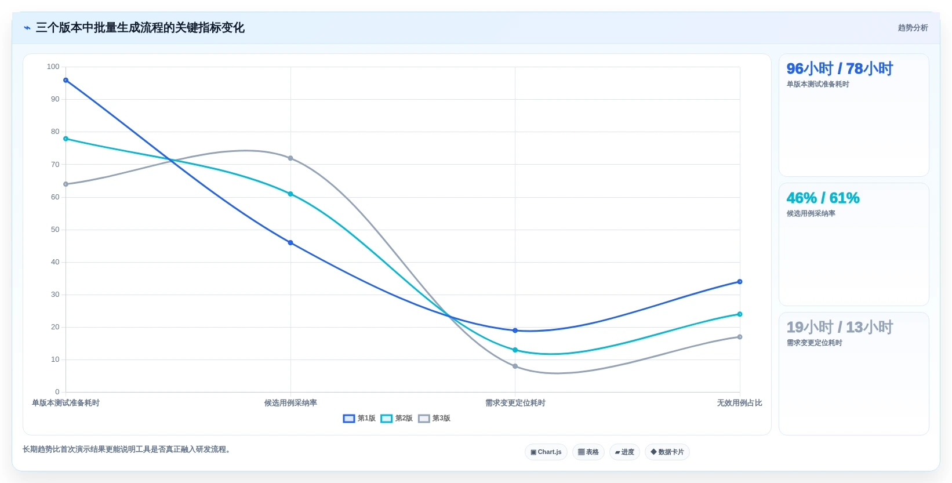Select the 第2版 data point at 78
The width and height of the screenshot is (952, 483).
[66, 139]
